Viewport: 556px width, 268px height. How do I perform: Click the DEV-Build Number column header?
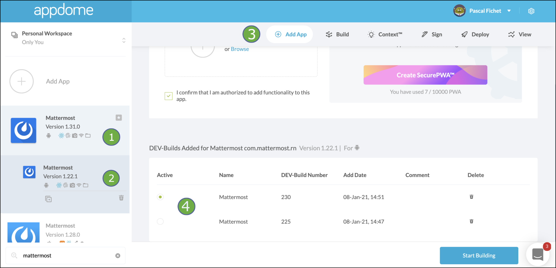pyautogui.click(x=304, y=175)
